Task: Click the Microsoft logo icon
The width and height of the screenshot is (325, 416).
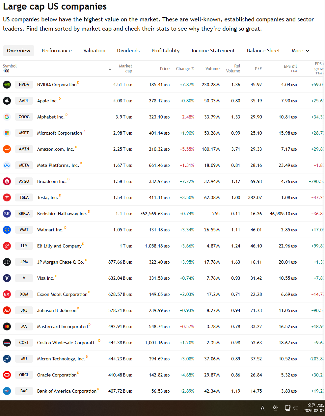Action: (7, 133)
